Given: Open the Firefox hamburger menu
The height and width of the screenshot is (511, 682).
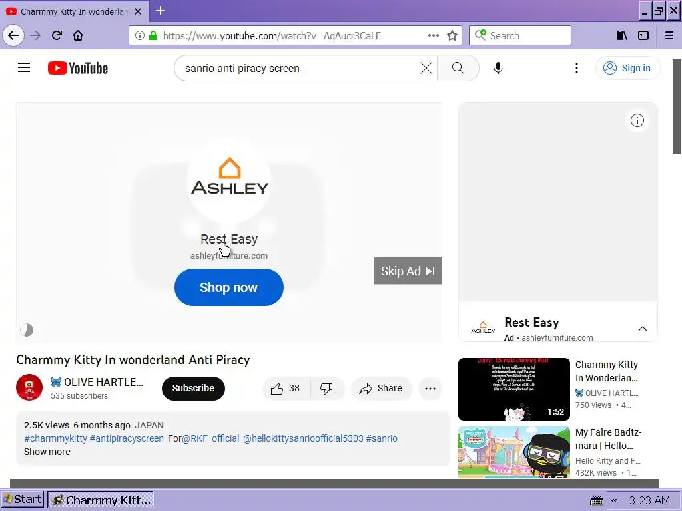Looking at the screenshot, I should coord(669,35).
